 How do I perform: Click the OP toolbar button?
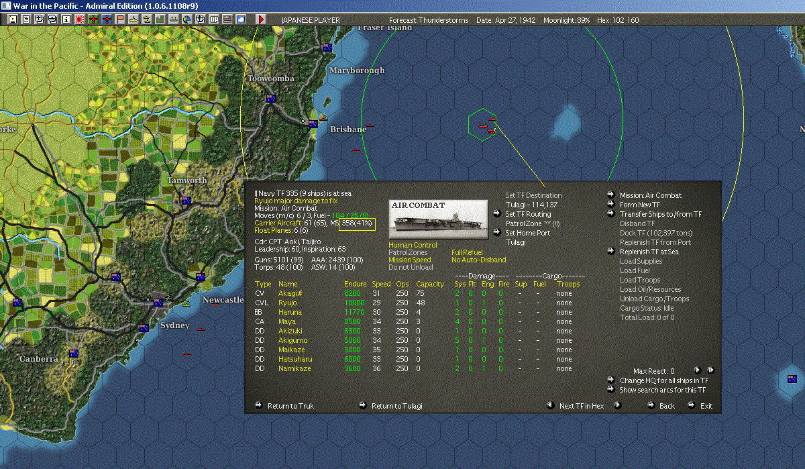click(214, 20)
